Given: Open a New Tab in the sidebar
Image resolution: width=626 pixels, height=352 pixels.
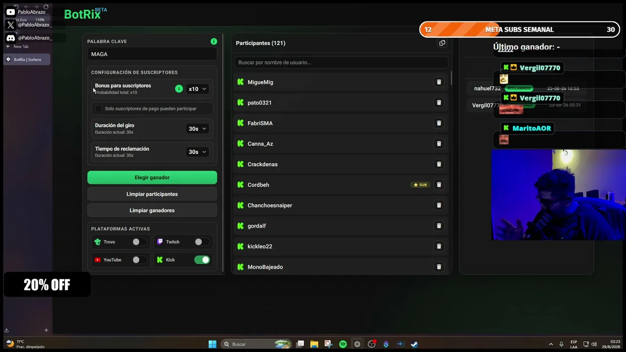Looking at the screenshot, I should [21, 46].
